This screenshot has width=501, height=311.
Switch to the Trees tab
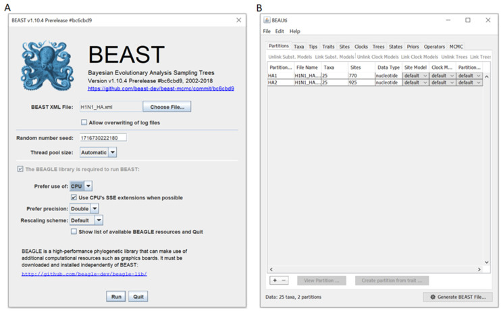pos(378,47)
